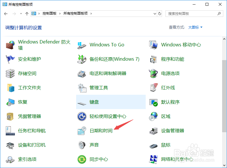Click the 凭据管理器 safe icon

(x=10, y=116)
